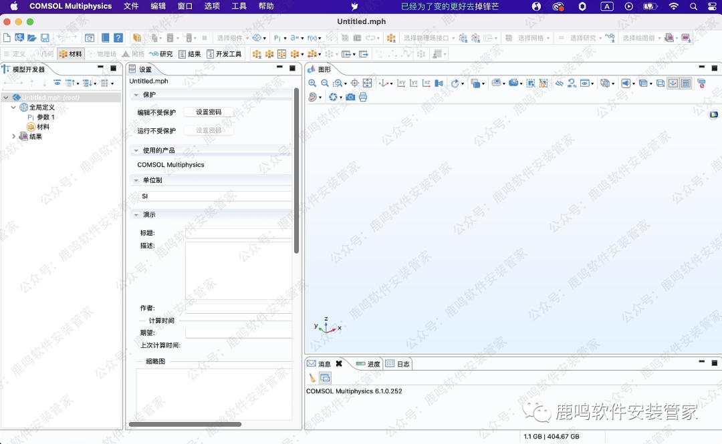The image size is (722, 444).
Task: Collapse the 保护 section
Action: click(136, 95)
